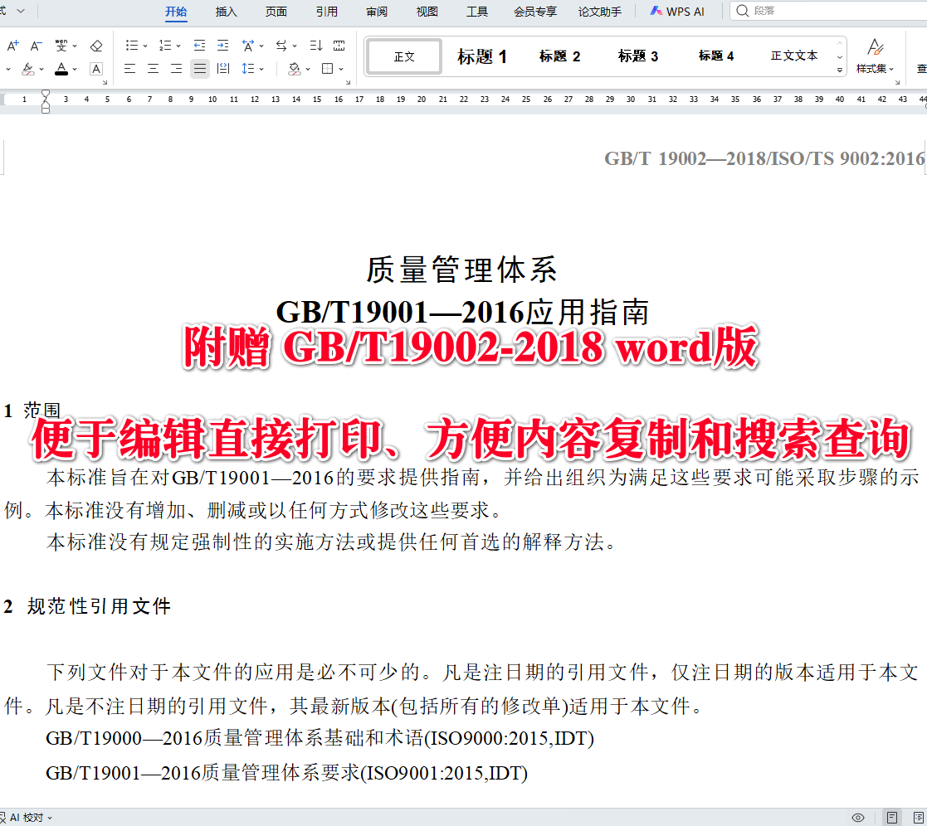Apply 标题 2 heading style
Viewport: 927px width, 826px height.
click(560, 56)
